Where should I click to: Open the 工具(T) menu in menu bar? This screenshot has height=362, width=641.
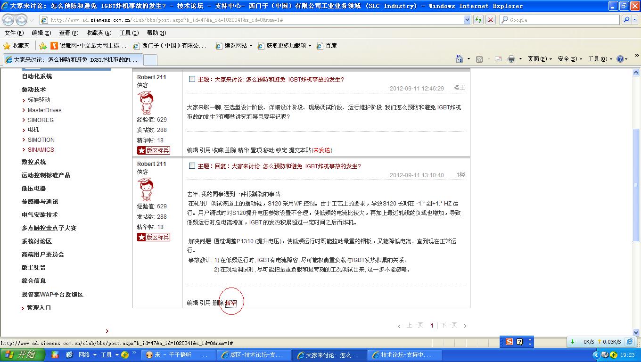click(129, 33)
